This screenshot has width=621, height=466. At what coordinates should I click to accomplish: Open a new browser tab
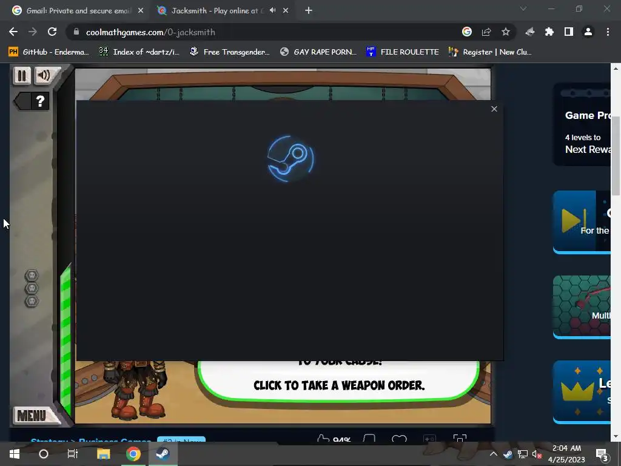point(309,11)
